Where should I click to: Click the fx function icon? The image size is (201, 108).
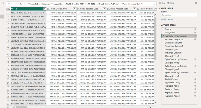tap(21, 4)
